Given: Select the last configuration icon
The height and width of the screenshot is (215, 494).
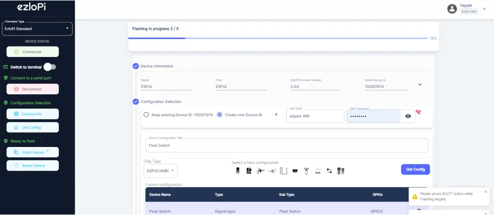Looking at the screenshot, I should pos(341,171).
